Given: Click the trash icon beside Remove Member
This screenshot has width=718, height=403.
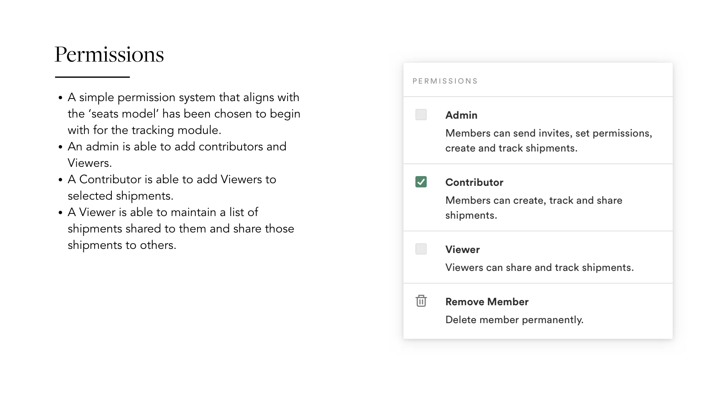Looking at the screenshot, I should click(x=421, y=301).
